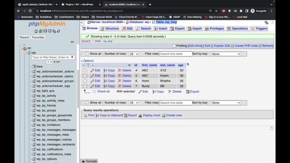Open lower Number of rows dropdown
This screenshot has height=163, width=290.
[x=134, y=103]
